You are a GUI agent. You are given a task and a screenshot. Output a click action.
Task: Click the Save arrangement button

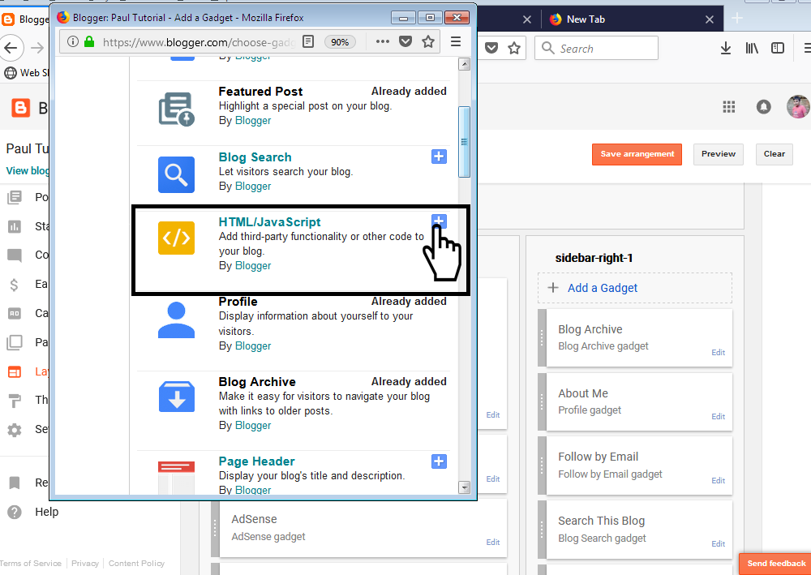click(x=637, y=154)
